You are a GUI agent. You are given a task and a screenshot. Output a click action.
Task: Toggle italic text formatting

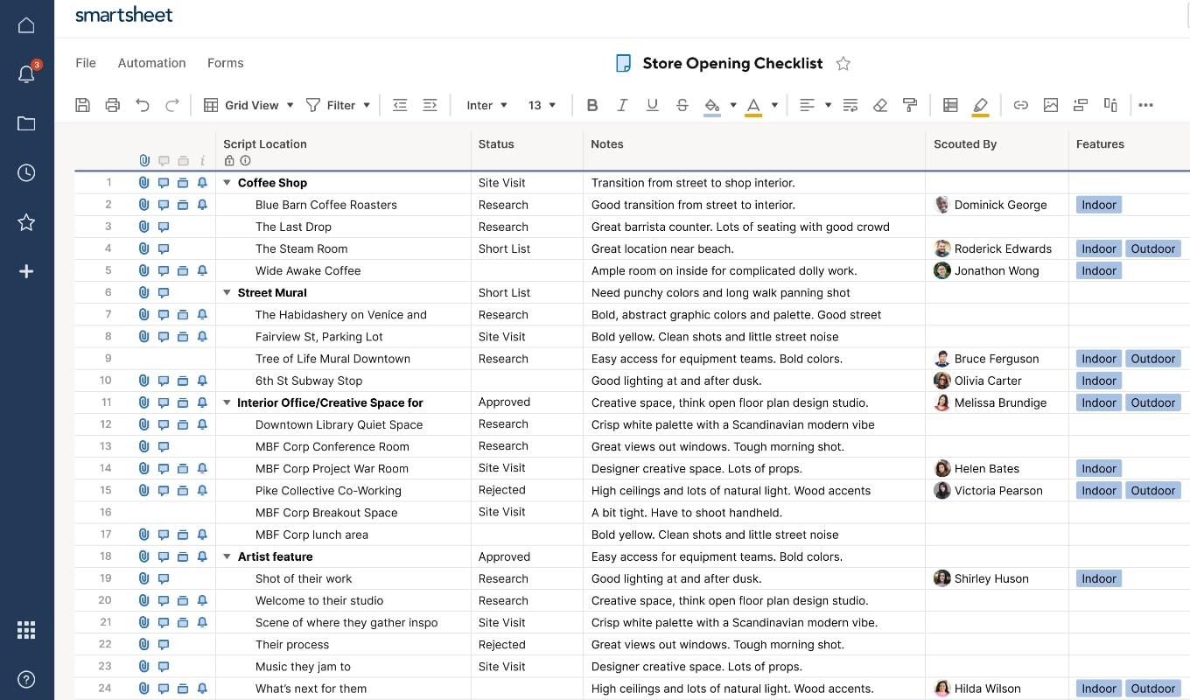click(622, 105)
